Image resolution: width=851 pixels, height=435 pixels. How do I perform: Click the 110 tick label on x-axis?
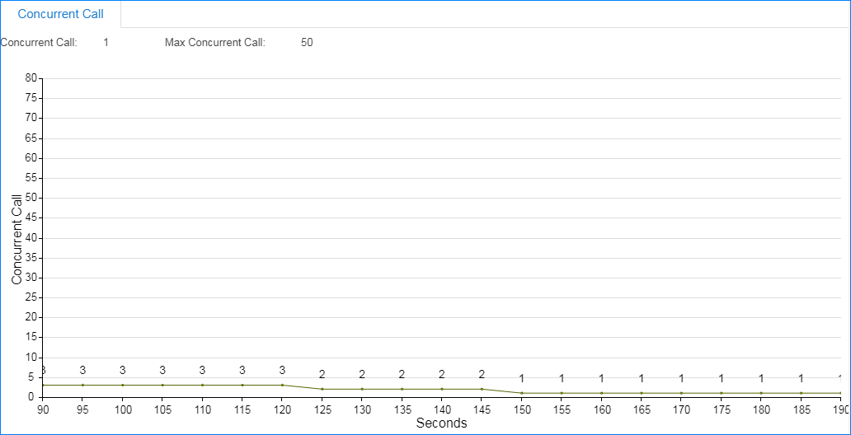pyautogui.click(x=202, y=409)
